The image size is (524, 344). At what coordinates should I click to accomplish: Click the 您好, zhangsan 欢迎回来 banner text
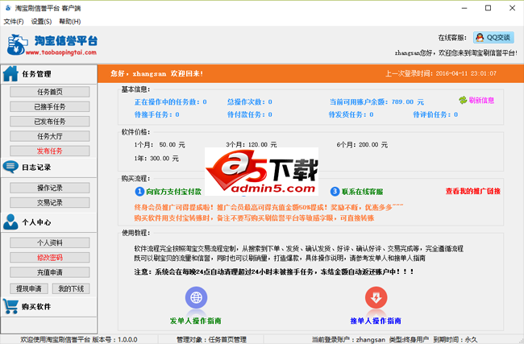click(156, 73)
